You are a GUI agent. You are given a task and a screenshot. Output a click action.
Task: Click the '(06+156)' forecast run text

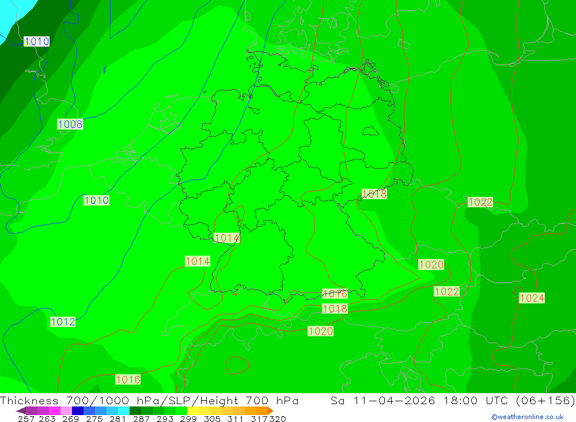(545, 400)
